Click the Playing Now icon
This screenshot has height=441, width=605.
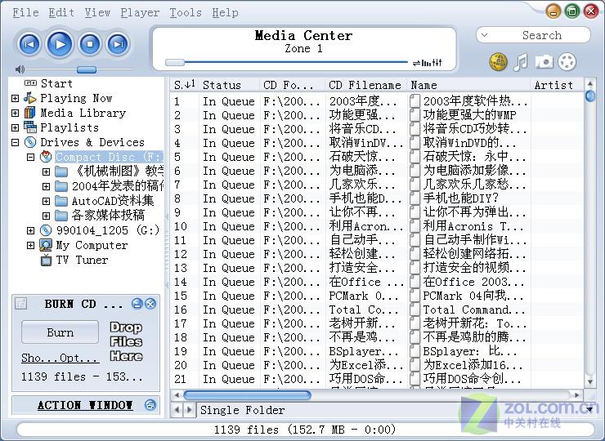(30, 98)
